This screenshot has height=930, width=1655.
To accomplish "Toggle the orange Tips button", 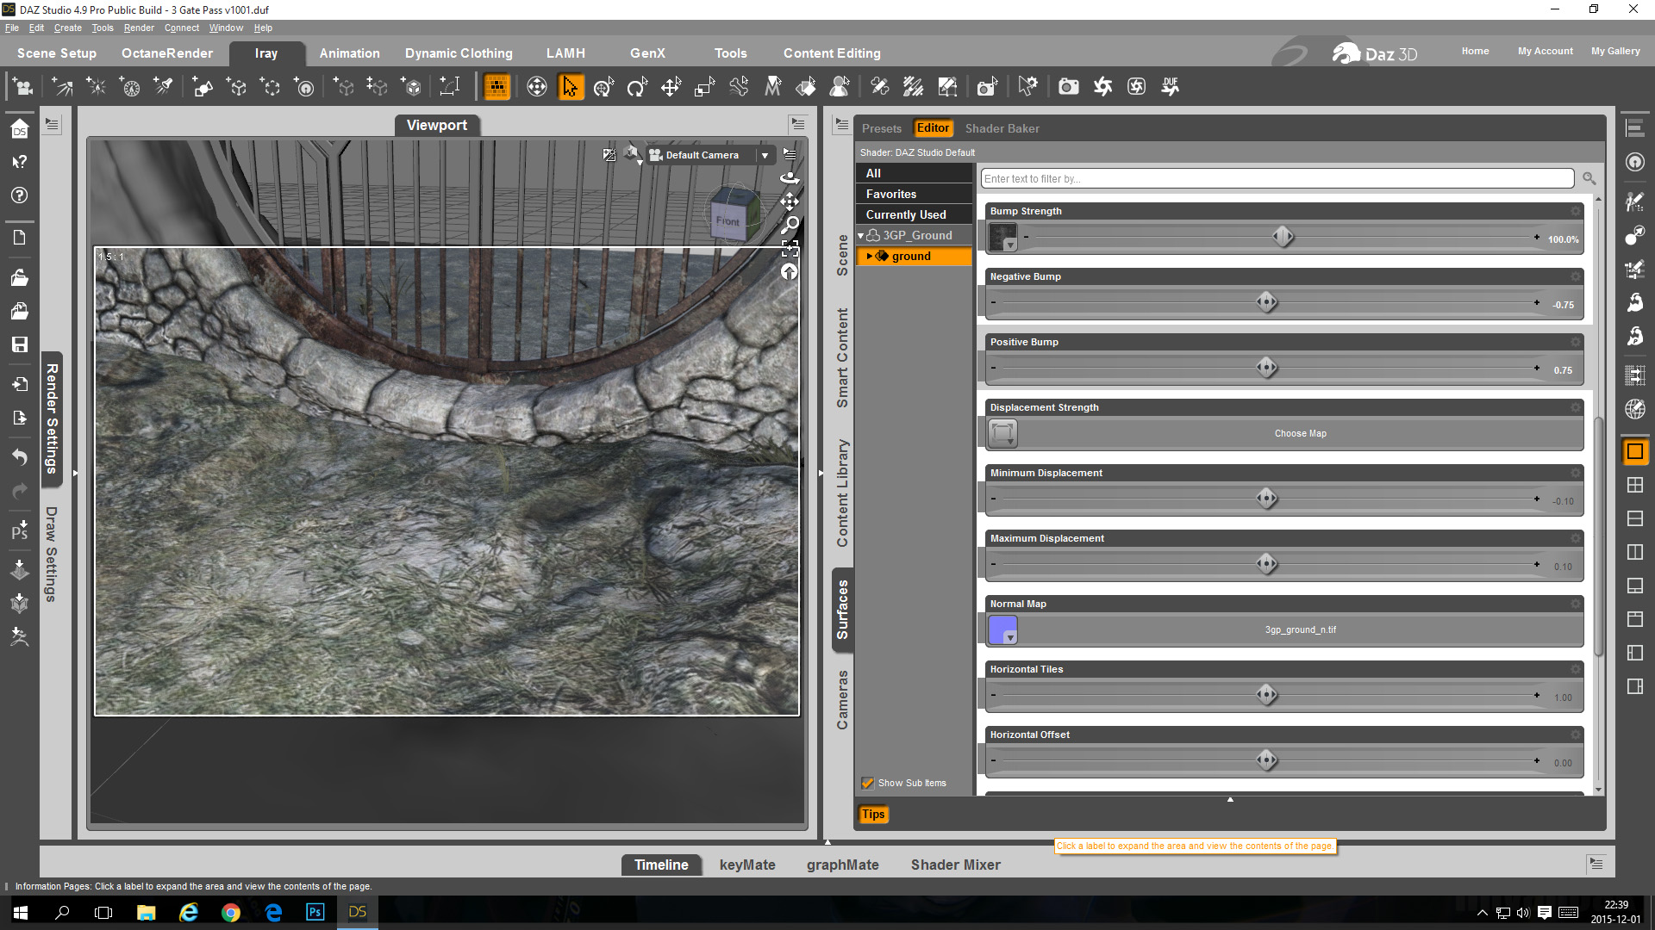I will (873, 814).
